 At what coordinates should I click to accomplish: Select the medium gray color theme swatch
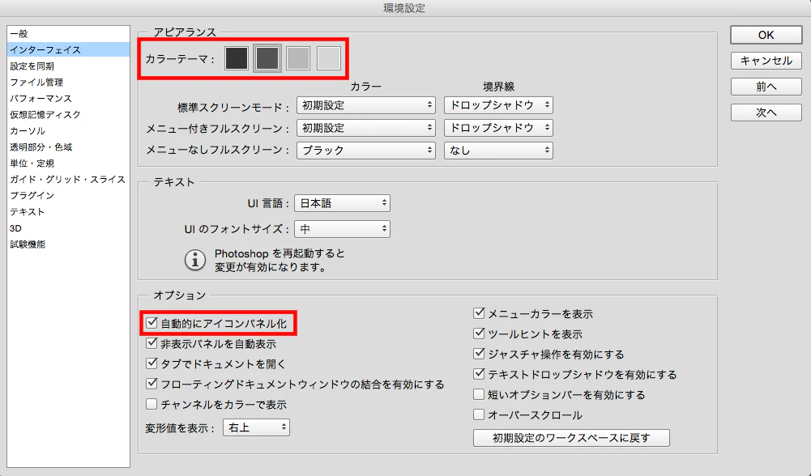[x=298, y=58]
